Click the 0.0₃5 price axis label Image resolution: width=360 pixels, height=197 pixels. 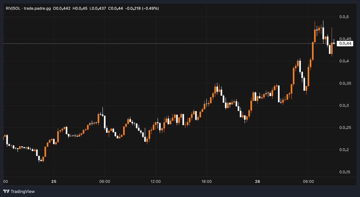point(344,17)
